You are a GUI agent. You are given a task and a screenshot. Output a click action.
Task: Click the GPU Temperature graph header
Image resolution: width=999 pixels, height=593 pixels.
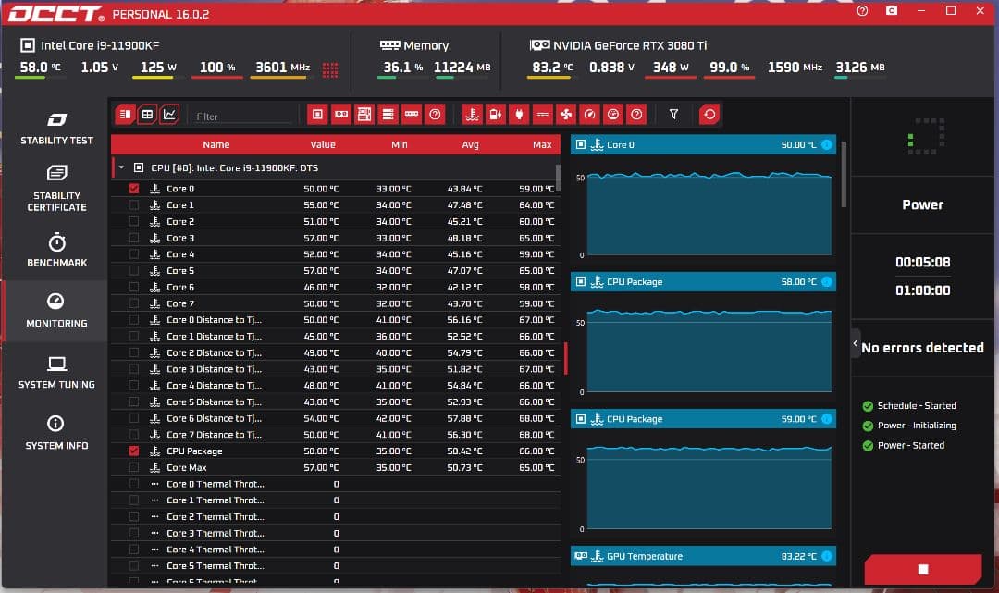703,556
